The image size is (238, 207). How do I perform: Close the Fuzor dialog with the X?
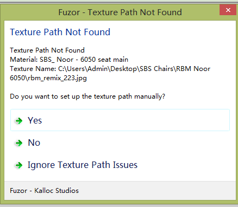tap(228, 10)
